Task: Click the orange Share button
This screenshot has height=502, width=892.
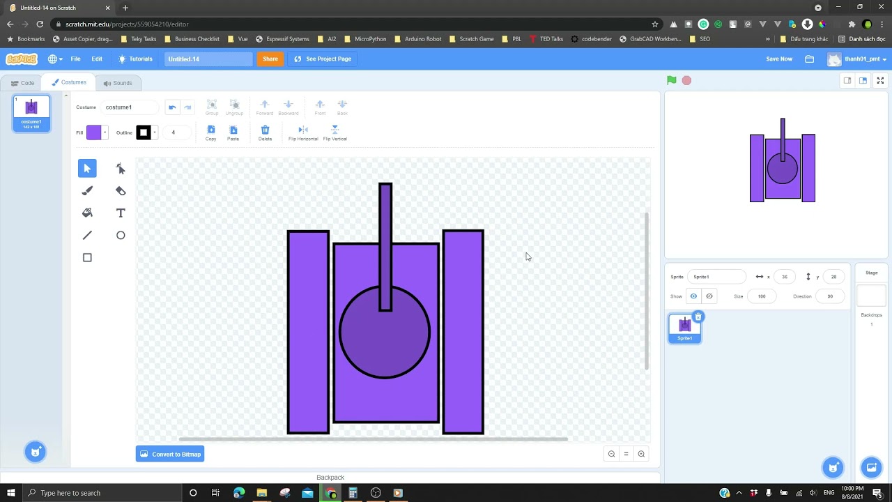Action: (x=270, y=59)
